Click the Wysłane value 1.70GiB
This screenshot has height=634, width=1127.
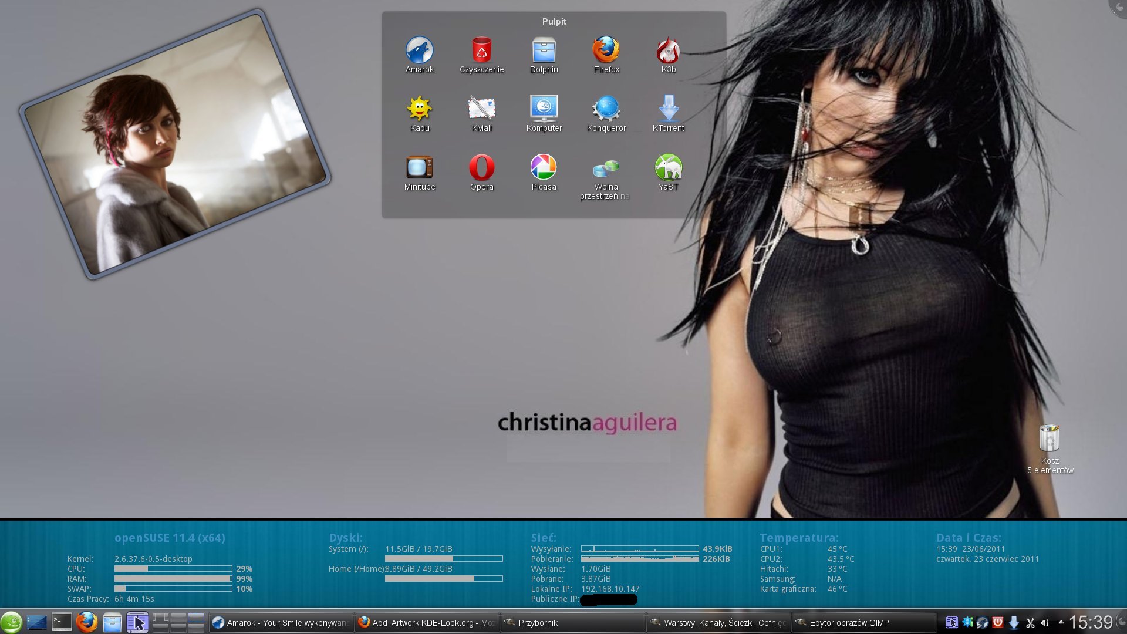596,569
